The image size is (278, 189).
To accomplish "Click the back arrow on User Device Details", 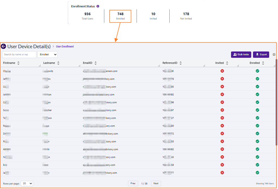I will coord(3,46).
